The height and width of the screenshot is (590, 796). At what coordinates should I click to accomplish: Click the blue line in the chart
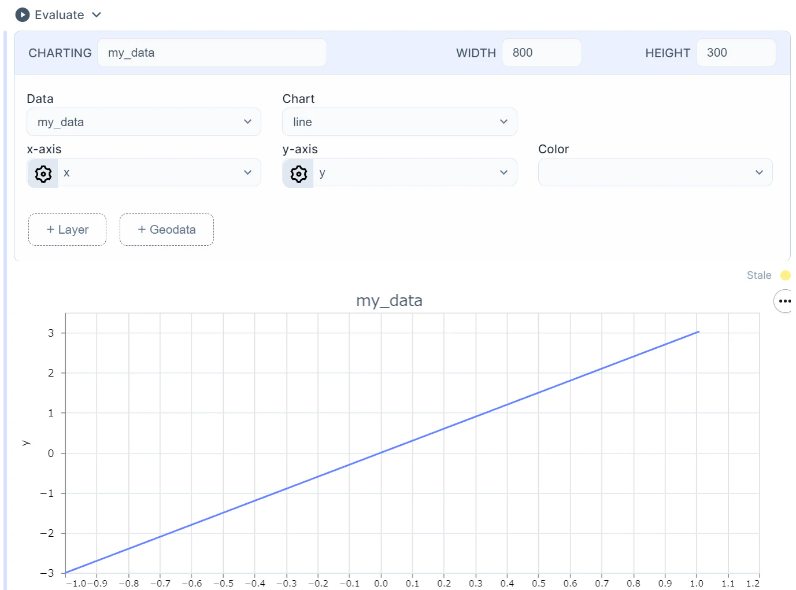click(382, 452)
